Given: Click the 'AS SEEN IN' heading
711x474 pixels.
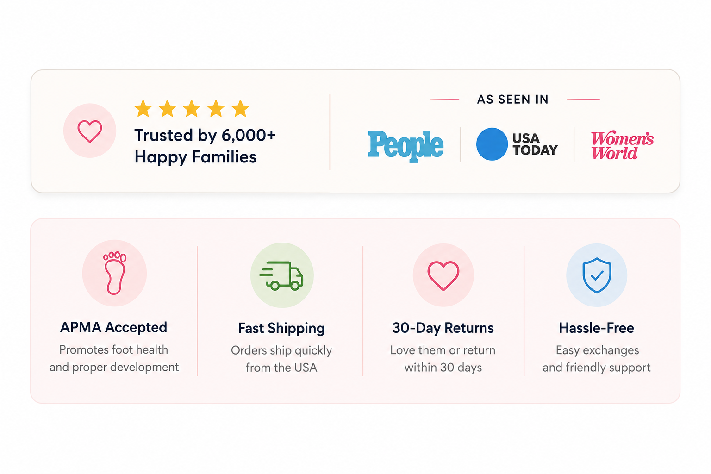Looking at the screenshot, I should pos(513,100).
